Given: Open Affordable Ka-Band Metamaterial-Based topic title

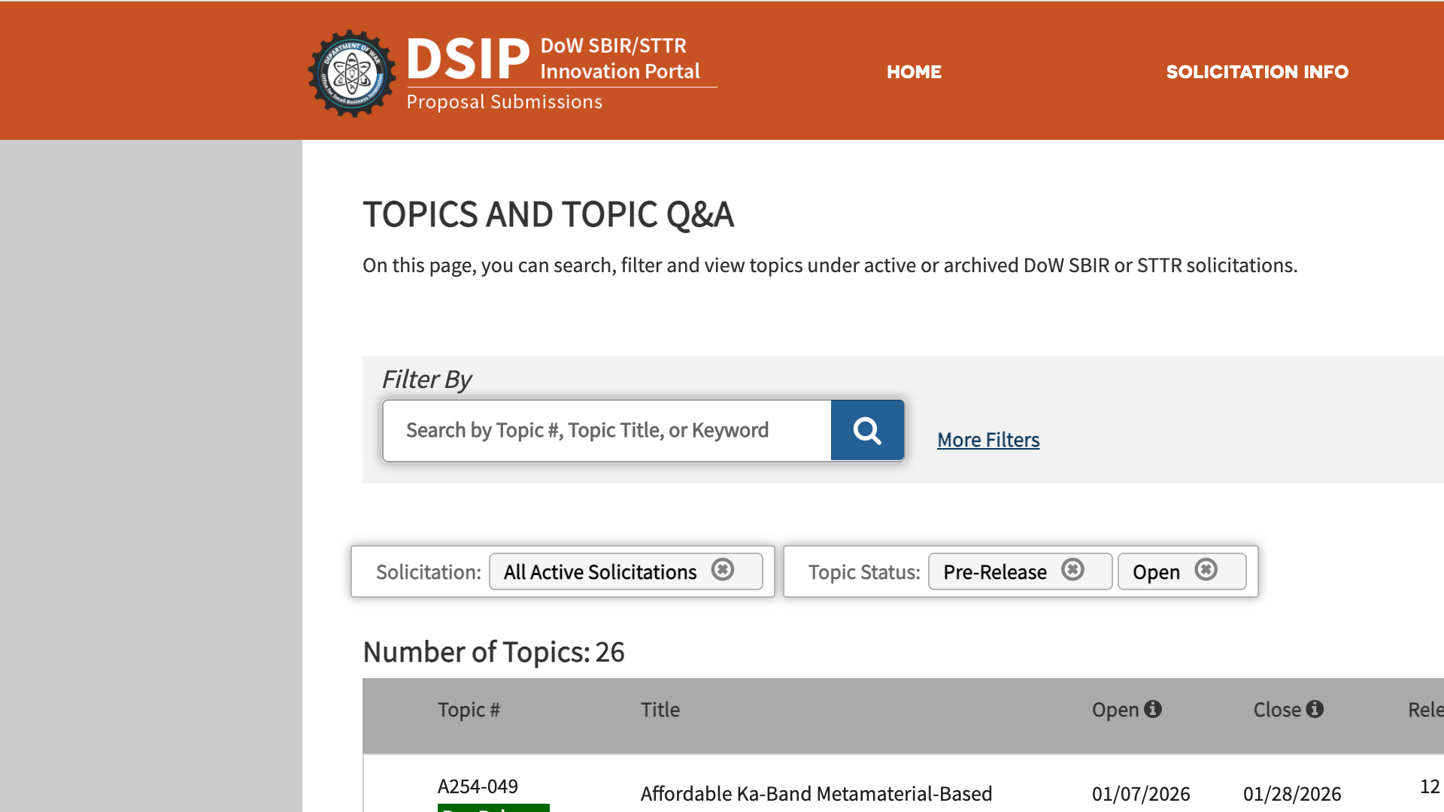Looking at the screenshot, I should 816,794.
